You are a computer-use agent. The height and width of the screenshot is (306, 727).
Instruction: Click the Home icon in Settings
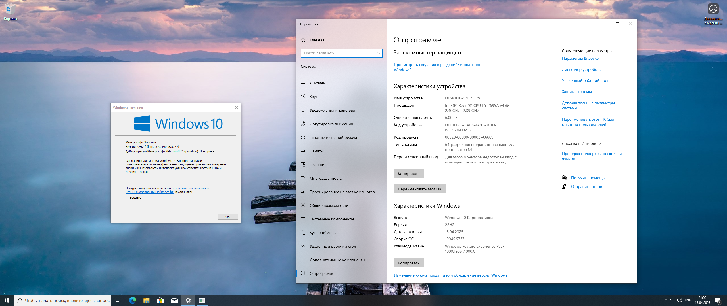click(x=303, y=40)
